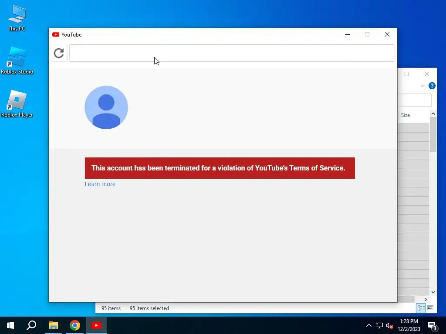
Task: Click the 95 items status text
Action: 111,308
